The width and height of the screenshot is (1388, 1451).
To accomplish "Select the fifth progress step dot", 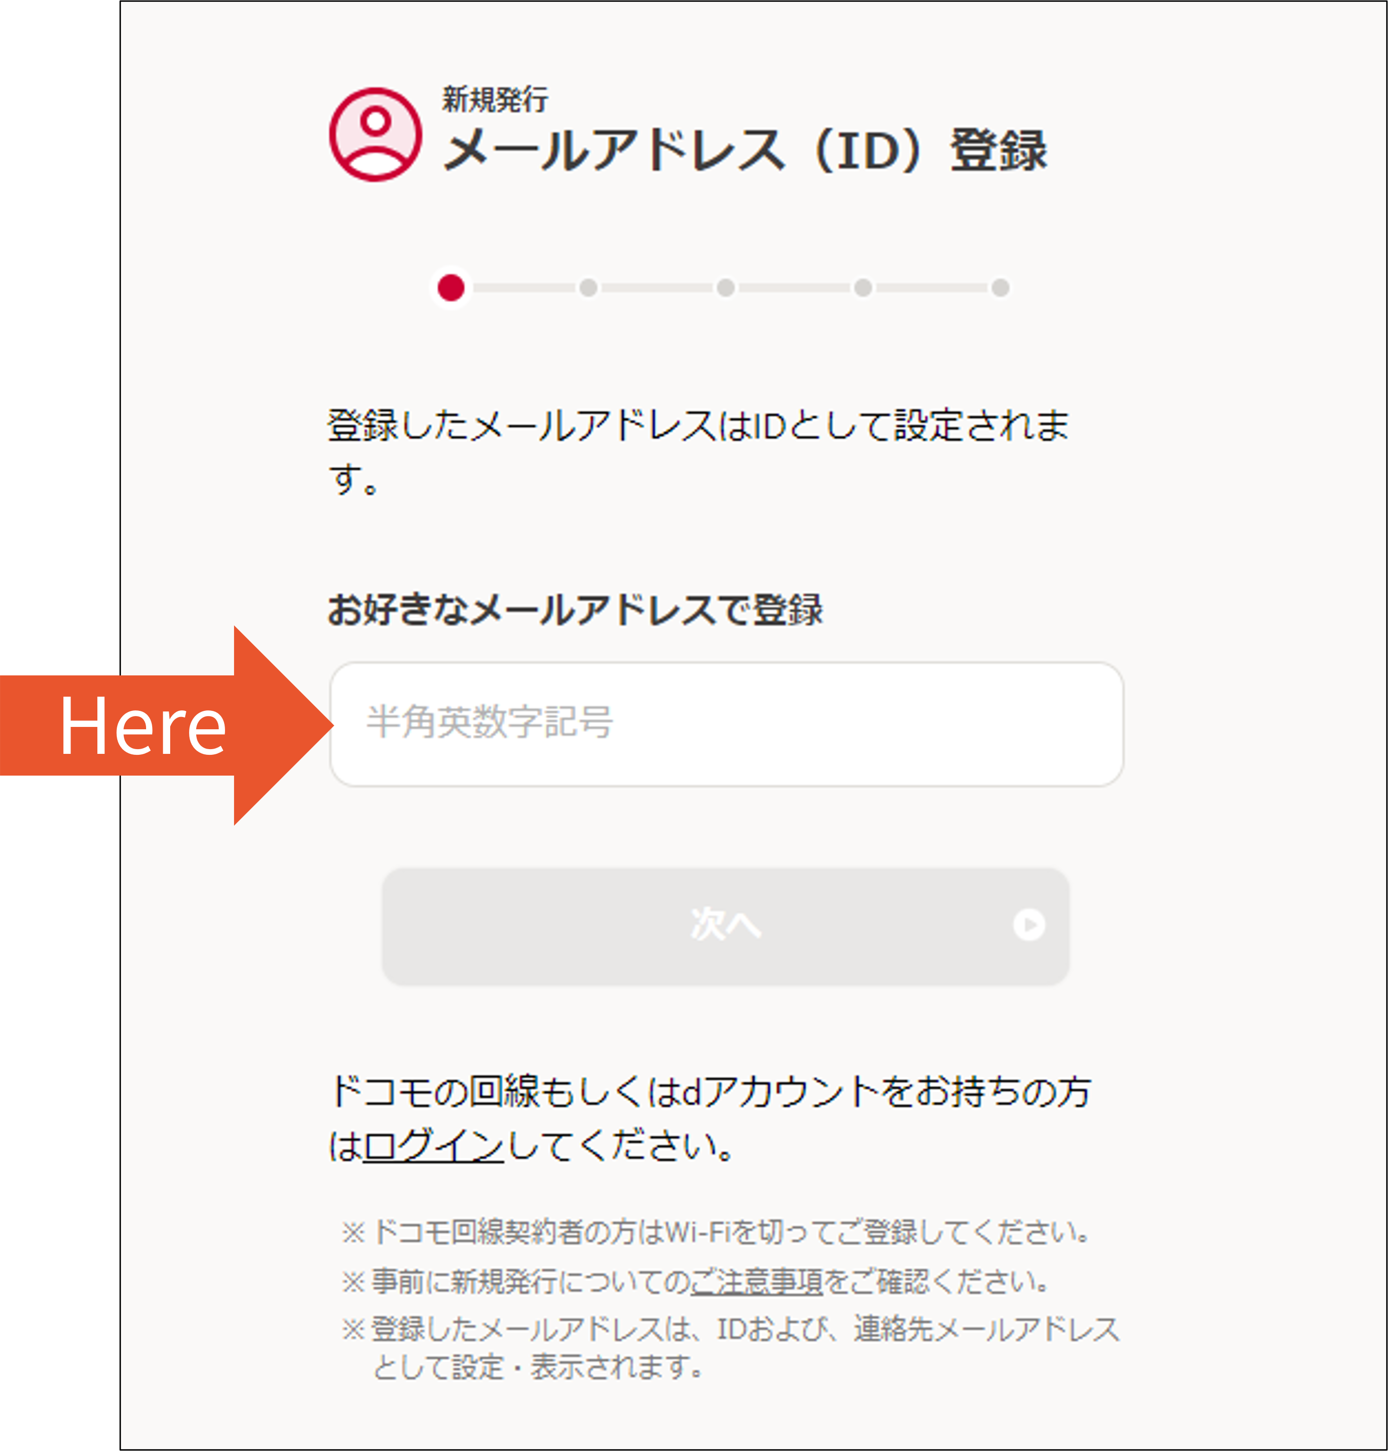I will [1000, 288].
